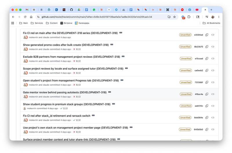The width and height of the screenshot is (232, 153).
Task: Copy full SHA for commit aab510c
Action: pyautogui.click(x=207, y=106)
